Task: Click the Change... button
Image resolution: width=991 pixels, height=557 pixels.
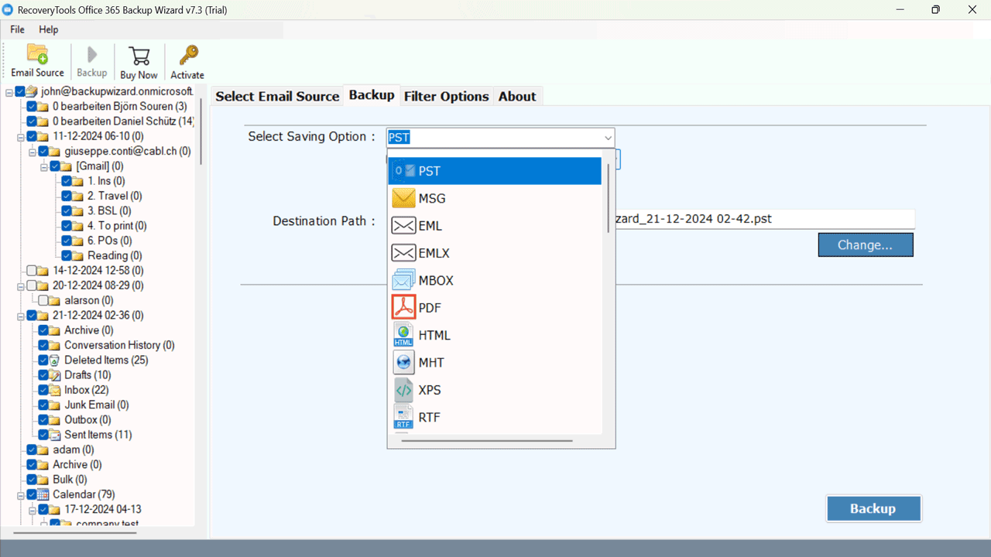Action: [866, 244]
